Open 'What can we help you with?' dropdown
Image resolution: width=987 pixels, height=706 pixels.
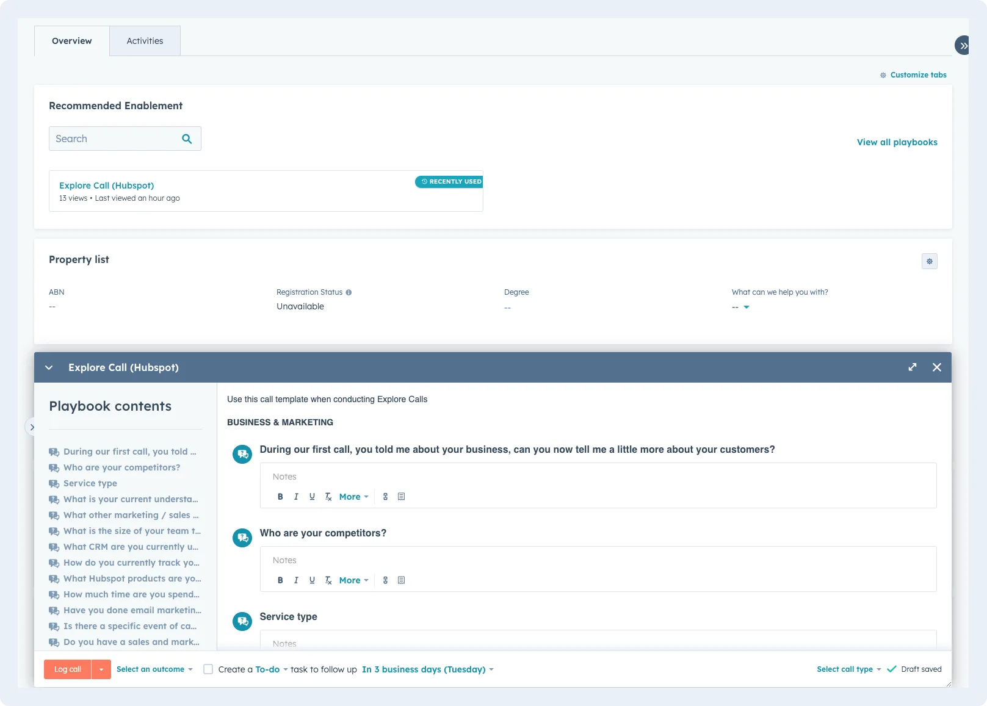click(x=740, y=307)
